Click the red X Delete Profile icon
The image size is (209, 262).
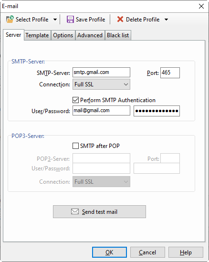120,20
